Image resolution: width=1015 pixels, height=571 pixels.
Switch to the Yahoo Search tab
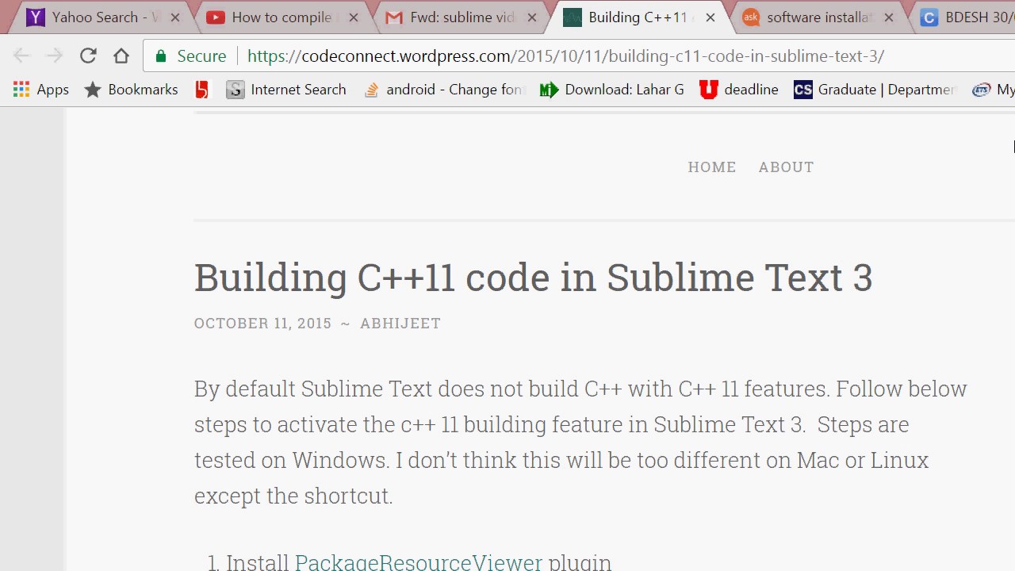pyautogui.click(x=103, y=17)
